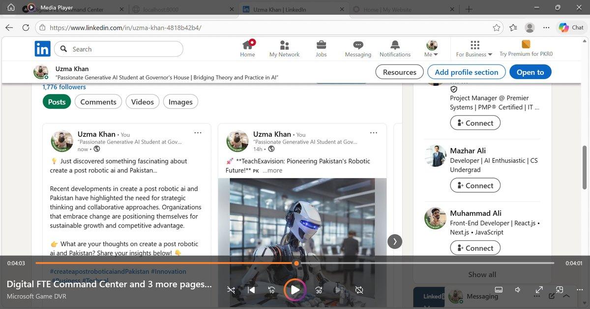590x309 pixels.
Task: Open options menu on the 'now' post
Action: click(x=198, y=133)
